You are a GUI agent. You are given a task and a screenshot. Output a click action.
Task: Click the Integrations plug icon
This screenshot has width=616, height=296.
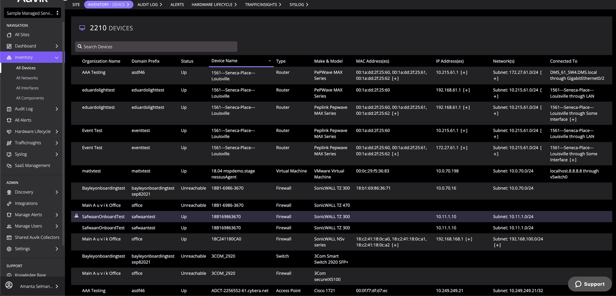pyautogui.click(x=9, y=204)
